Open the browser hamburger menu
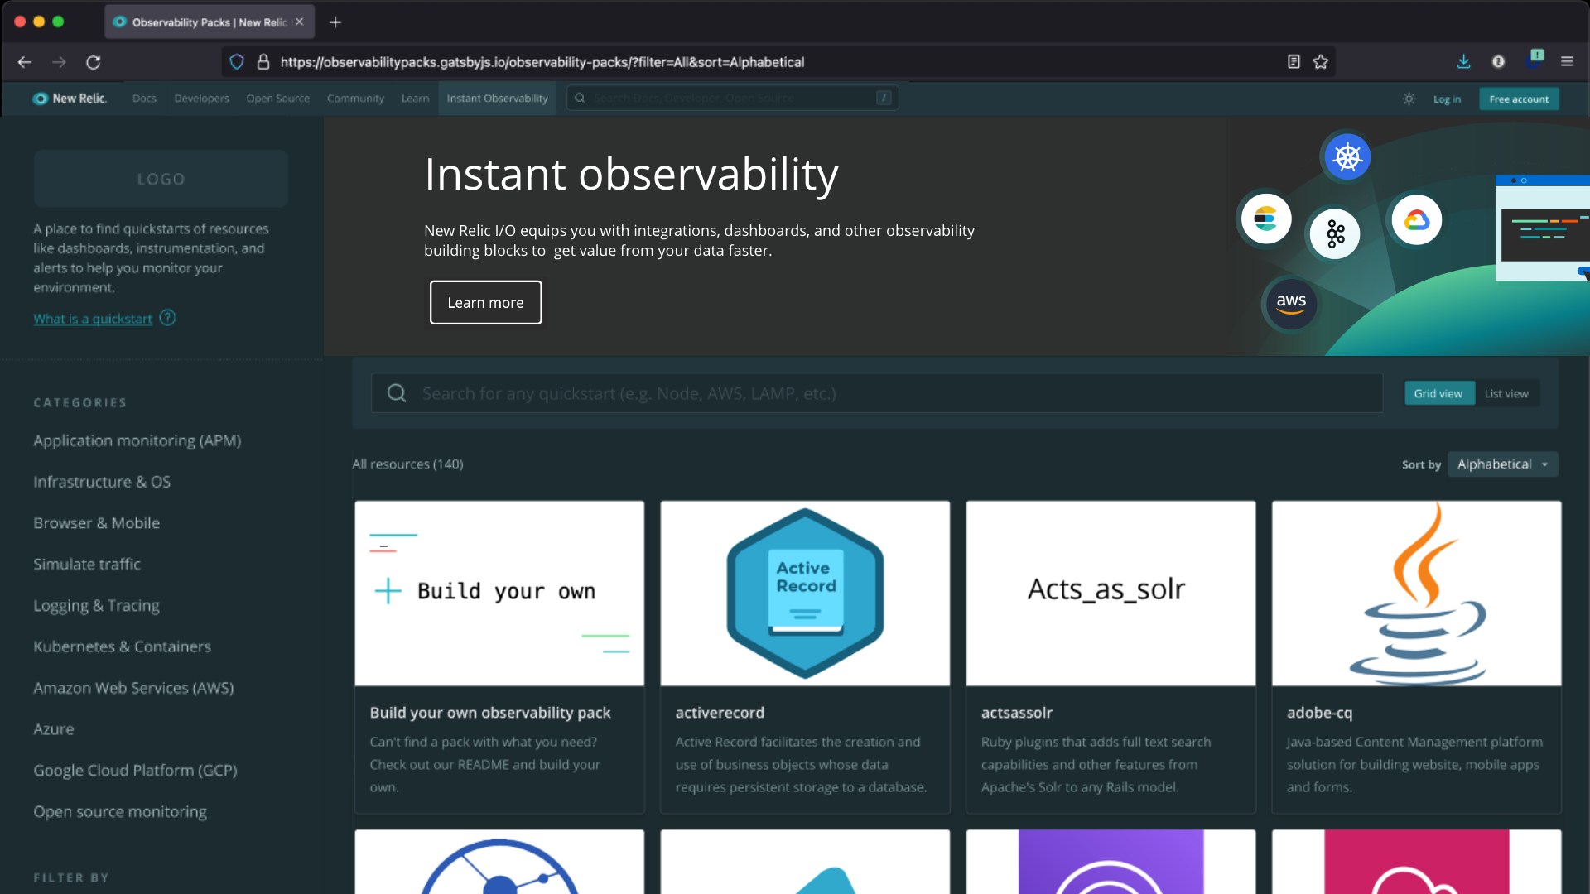Image resolution: width=1590 pixels, height=894 pixels. point(1566,61)
